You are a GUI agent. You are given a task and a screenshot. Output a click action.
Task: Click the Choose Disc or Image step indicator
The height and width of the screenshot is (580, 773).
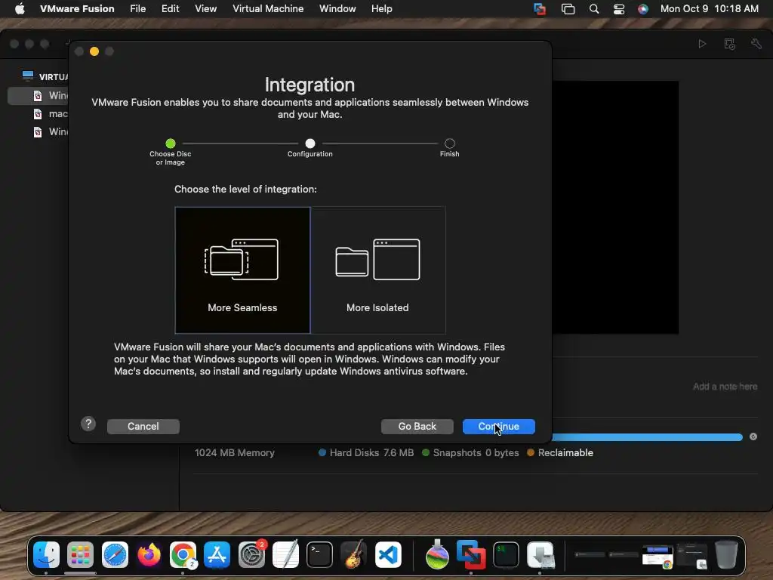pyautogui.click(x=171, y=143)
